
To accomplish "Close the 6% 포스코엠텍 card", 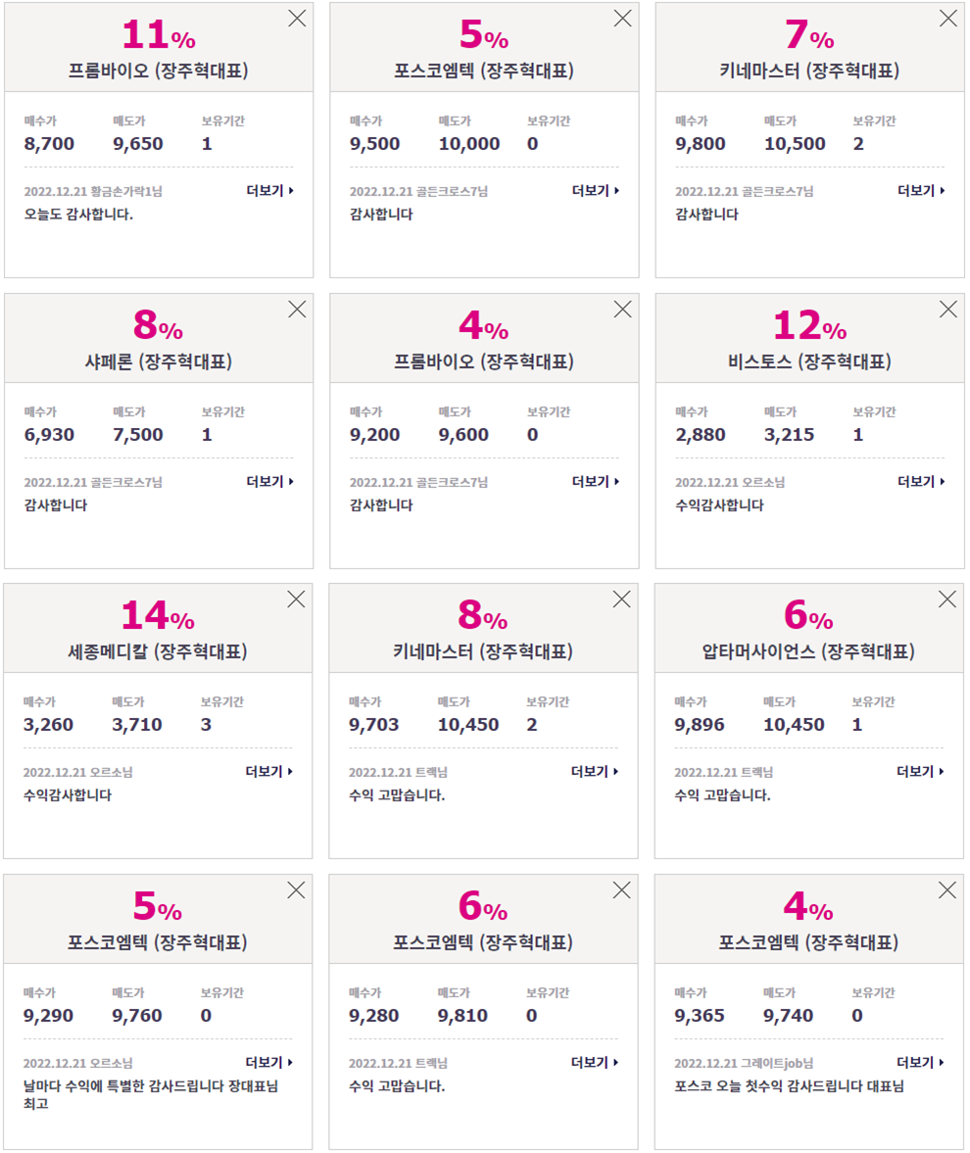I will (622, 890).
